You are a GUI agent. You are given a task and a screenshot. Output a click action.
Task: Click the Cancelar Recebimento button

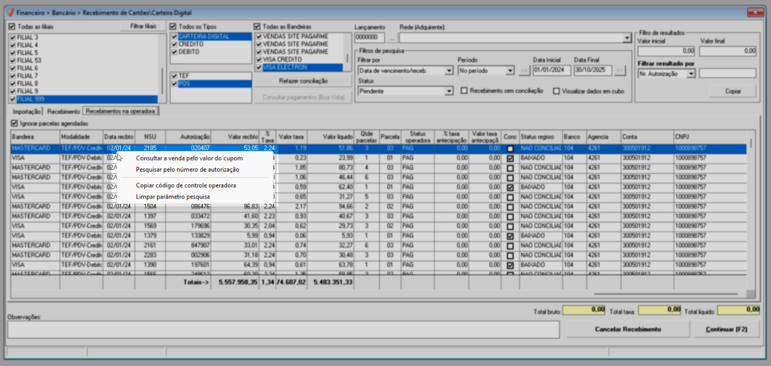627,329
